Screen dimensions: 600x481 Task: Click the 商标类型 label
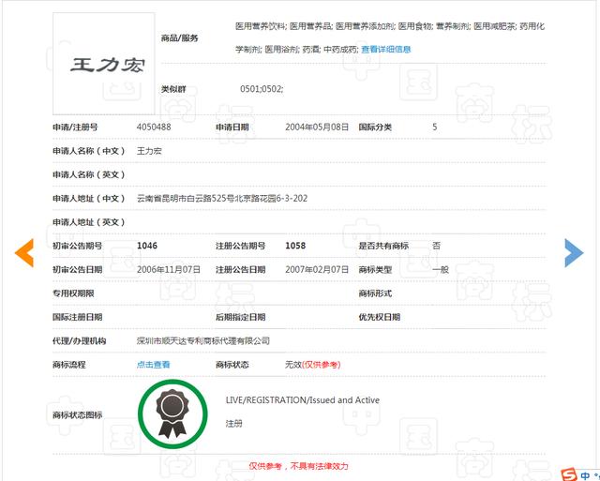point(375,269)
